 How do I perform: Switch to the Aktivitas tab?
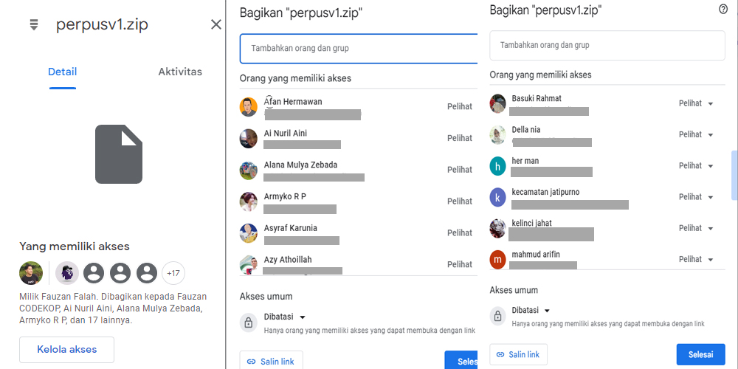click(180, 72)
